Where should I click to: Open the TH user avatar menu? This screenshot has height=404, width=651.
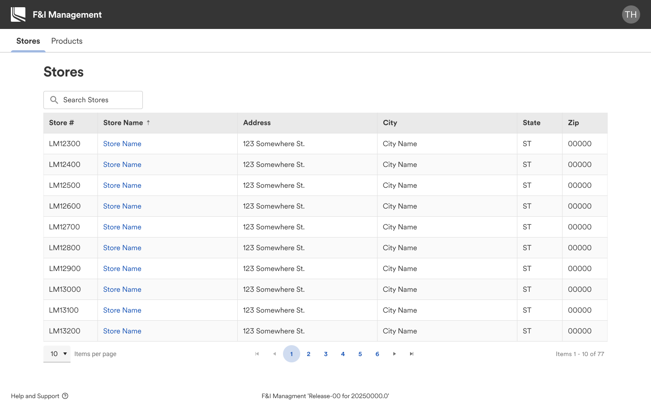coord(631,14)
